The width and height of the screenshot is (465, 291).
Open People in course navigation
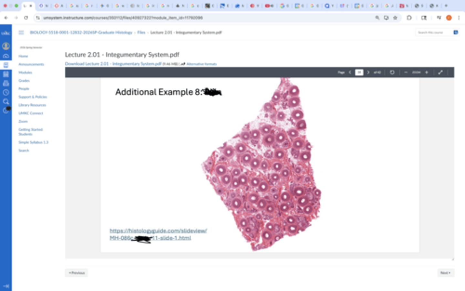[24, 88]
